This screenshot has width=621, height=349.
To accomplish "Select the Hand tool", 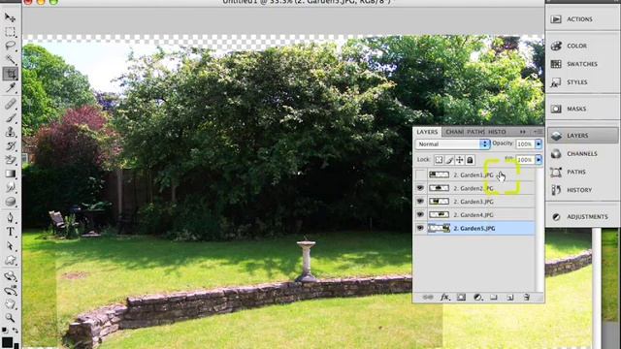I will [11, 303].
